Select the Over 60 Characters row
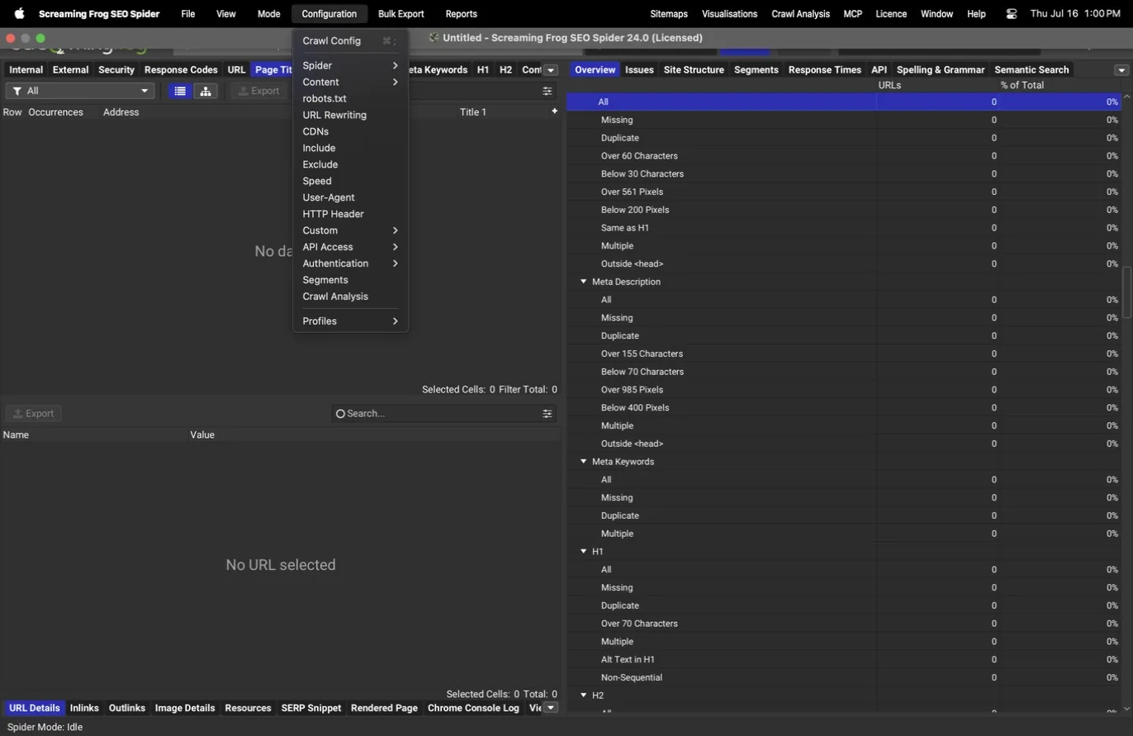The height and width of the screenshot is (736, 1133). tap(844, 155)
